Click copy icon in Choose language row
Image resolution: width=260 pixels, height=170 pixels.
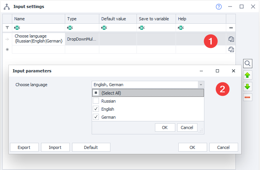(x=231, y=39)
